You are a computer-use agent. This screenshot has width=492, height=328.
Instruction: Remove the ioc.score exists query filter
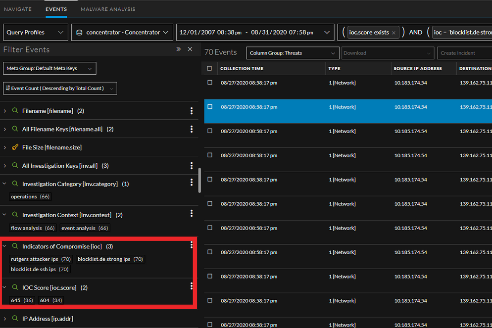point(394,33)
